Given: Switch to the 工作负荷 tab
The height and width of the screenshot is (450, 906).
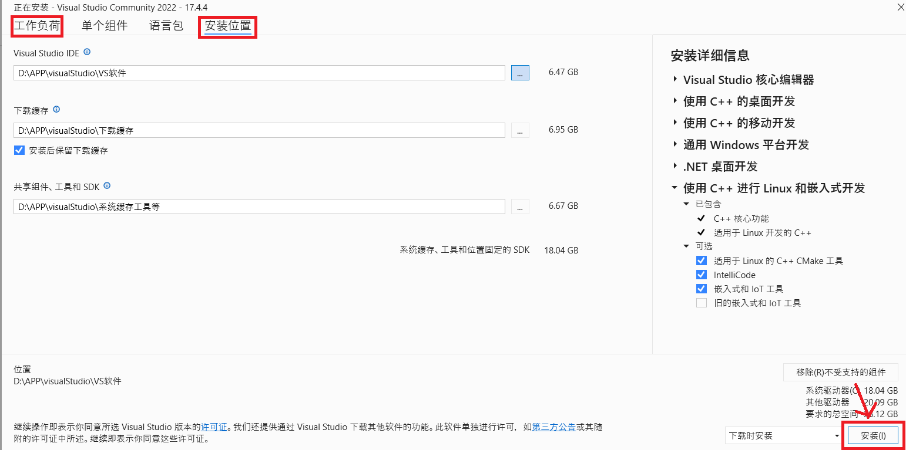Looking at the screenshot, I should pos(38,26).
